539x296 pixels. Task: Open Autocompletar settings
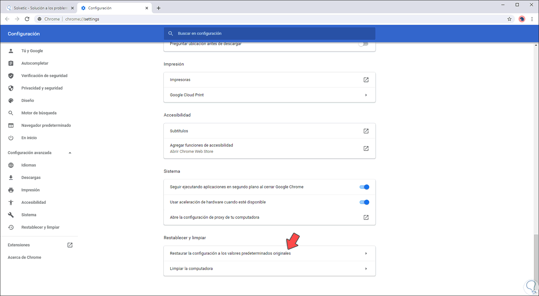point(35,64)
